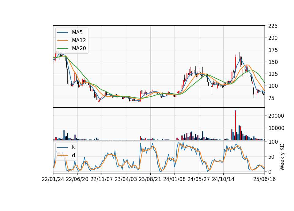Click the tallest volume bar
The width and height of the screenshot is (294, 211).
[236, 125]
